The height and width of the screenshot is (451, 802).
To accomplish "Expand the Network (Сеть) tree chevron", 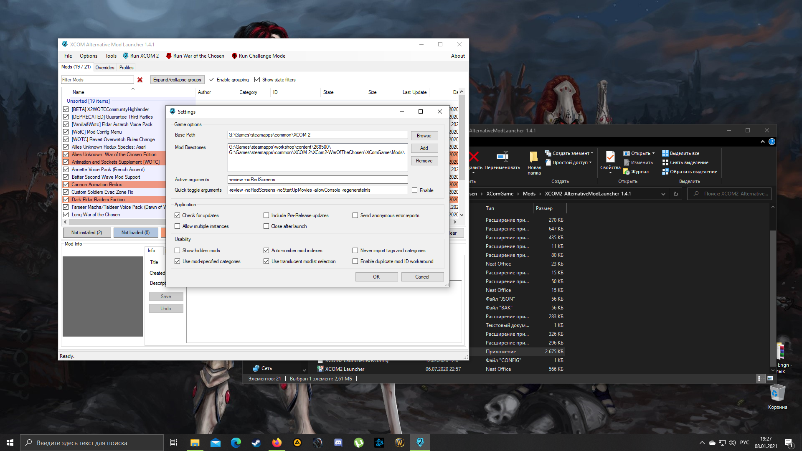I will (304, 370).
